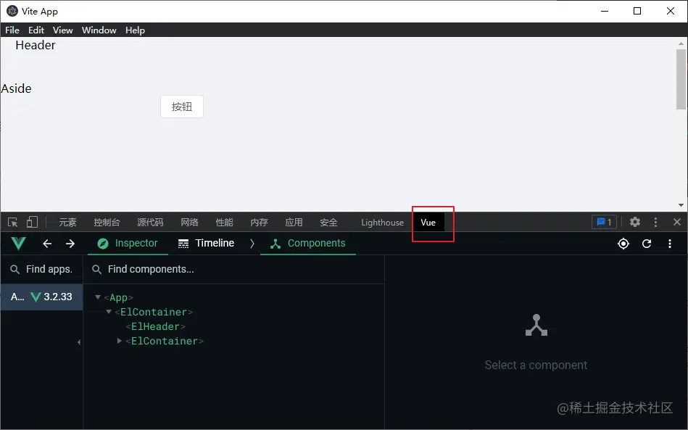Open the Inspector tab

[128, 243]
